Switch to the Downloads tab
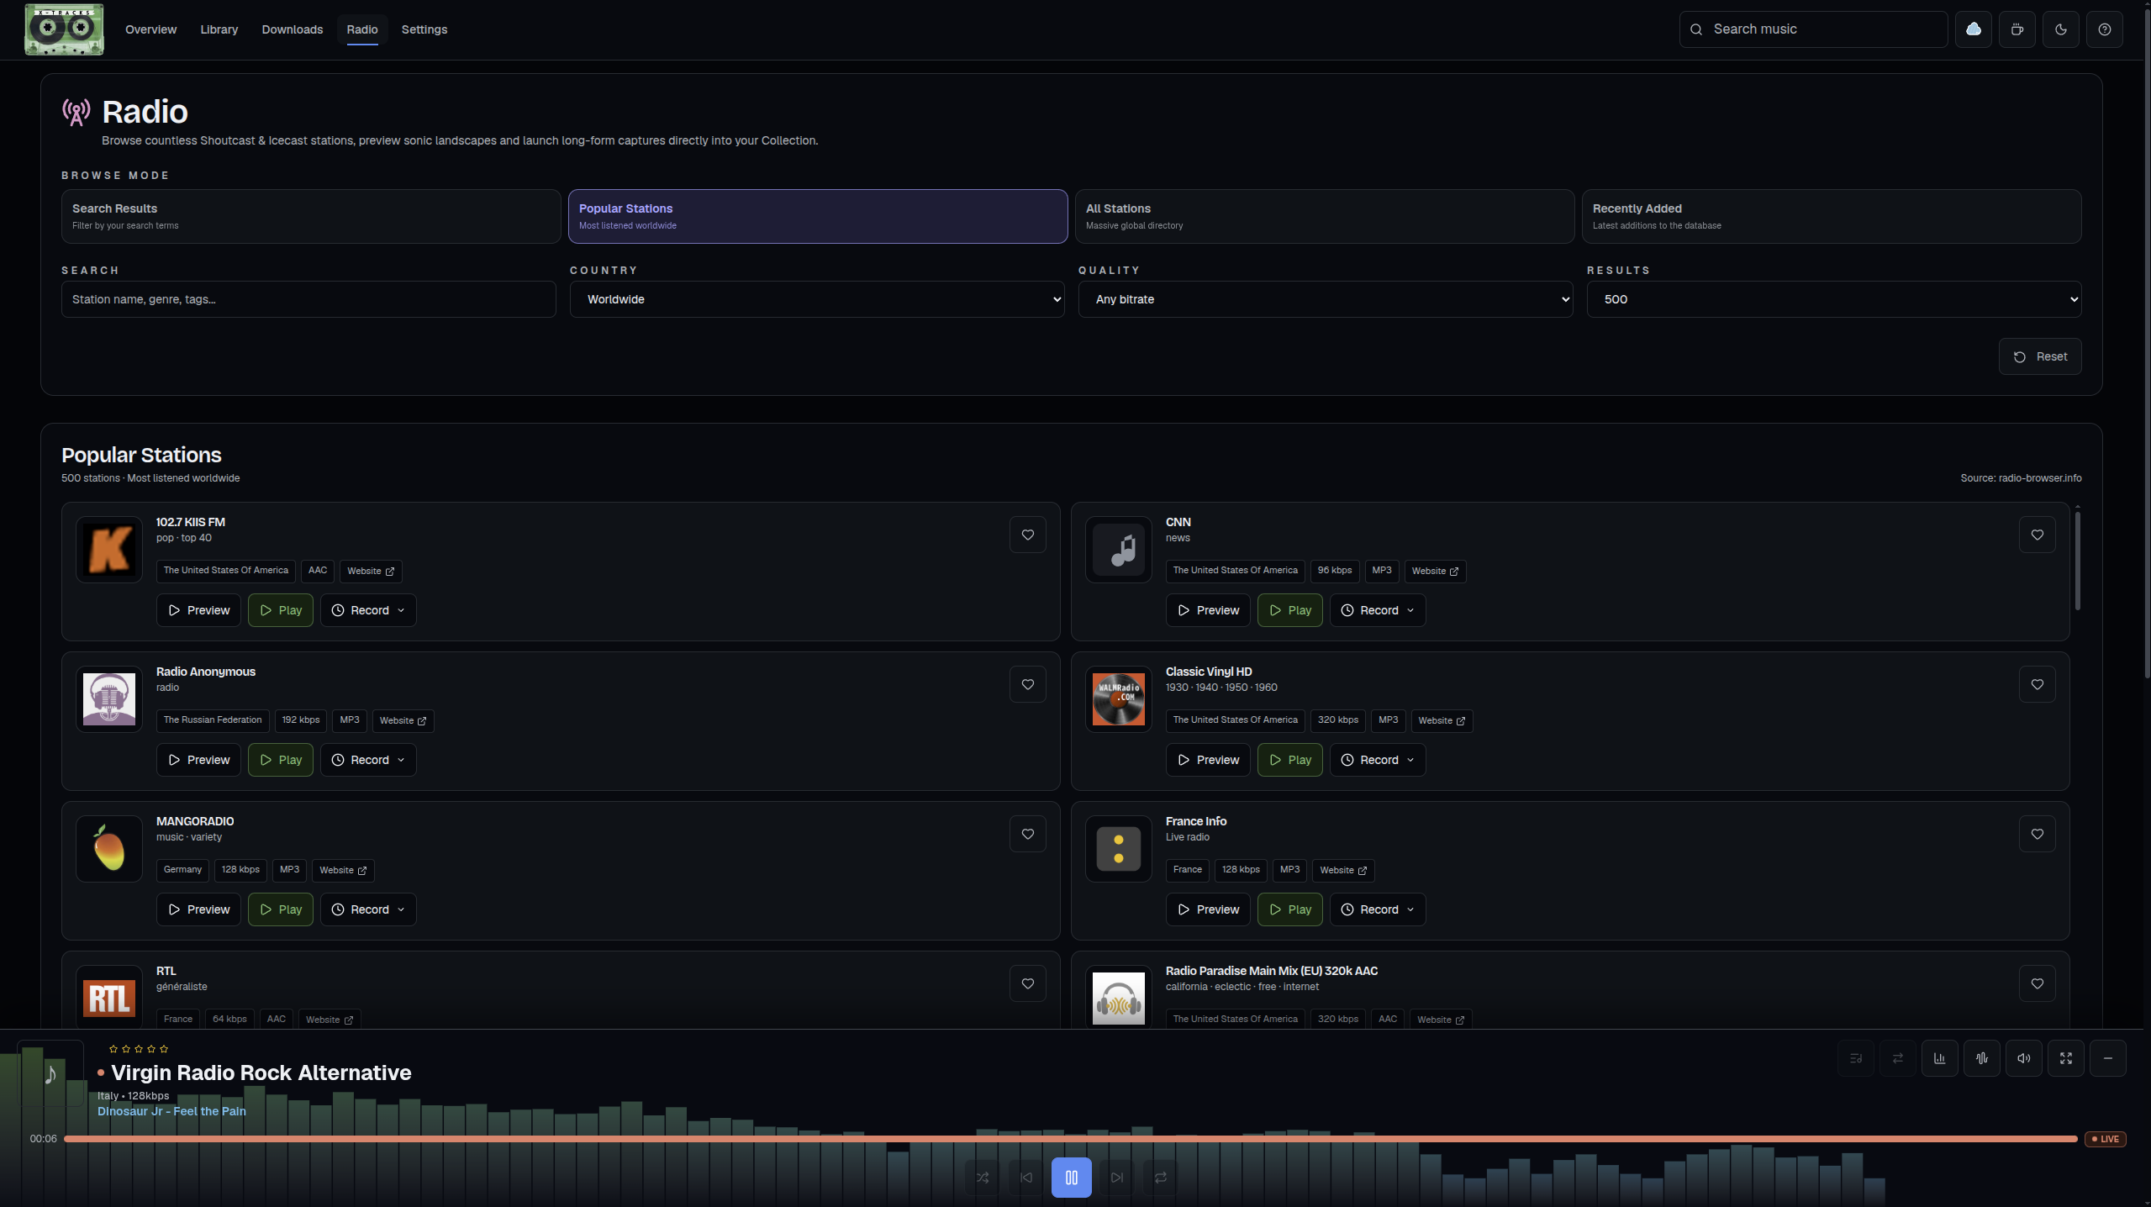Viewport: 2151px width, 1207px height. pyautogui.click(x=293, y=29)
